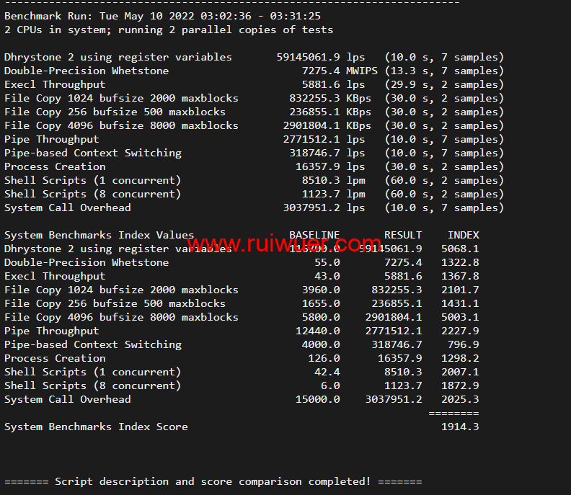
Task: Click the Shell Scripts (8 concurrent) baseline 6.0
Action: (330, 385)
